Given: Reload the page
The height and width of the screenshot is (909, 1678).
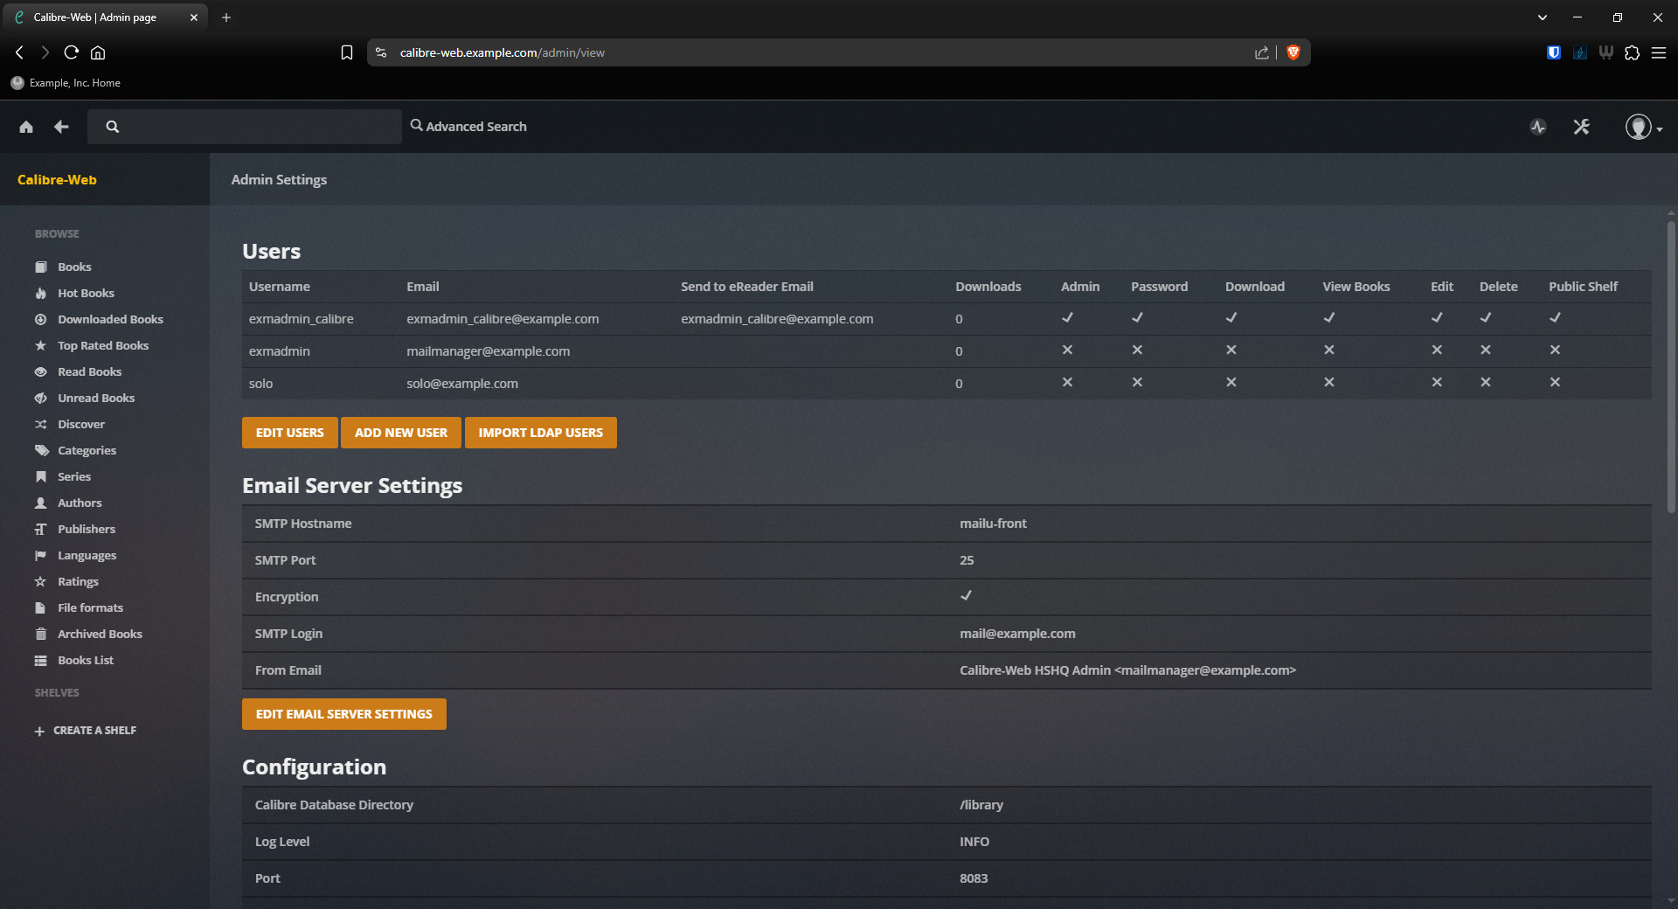Looking at the screenshot, I should 72,52.
